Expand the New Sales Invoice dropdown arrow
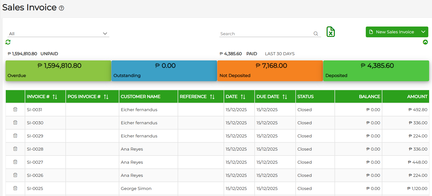 [423, 32]
